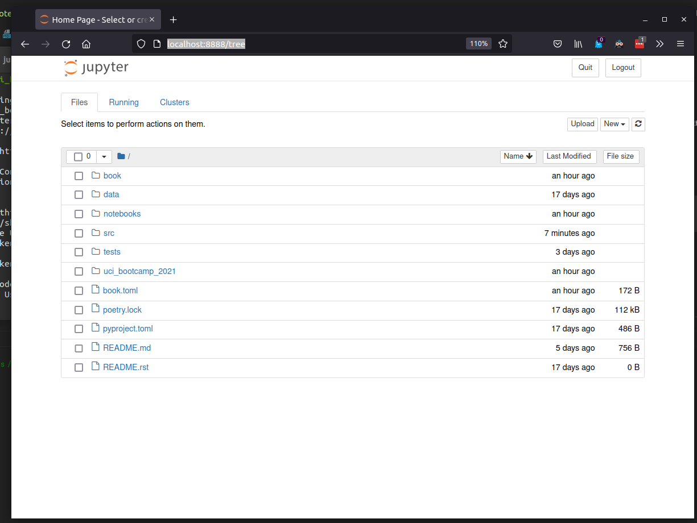
Task: Click the 110% zoom indicator in address bar
Action: coord(479,43)
